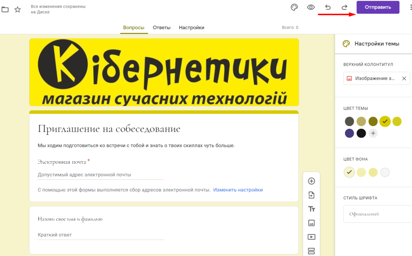This screenshot has height=256, width=412.
Task: Select the second light yellow background color
Action: pyautogui.click(x=361, y=173)
